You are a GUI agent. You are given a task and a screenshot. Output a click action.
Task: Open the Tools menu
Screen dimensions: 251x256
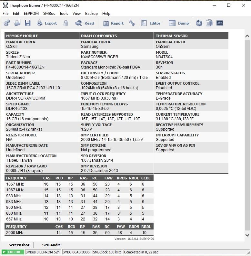[x=64, y=14]
